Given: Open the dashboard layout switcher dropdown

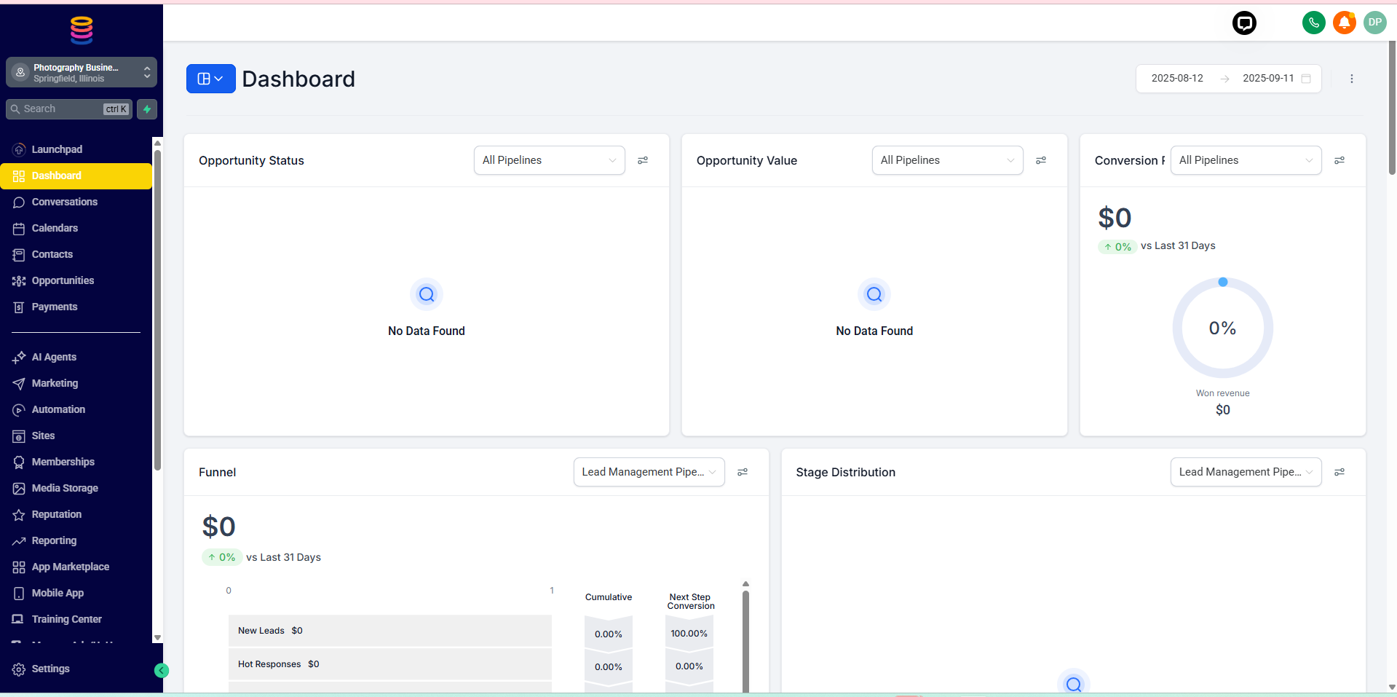Looking at the screenshot, I should tap(210, 79).
